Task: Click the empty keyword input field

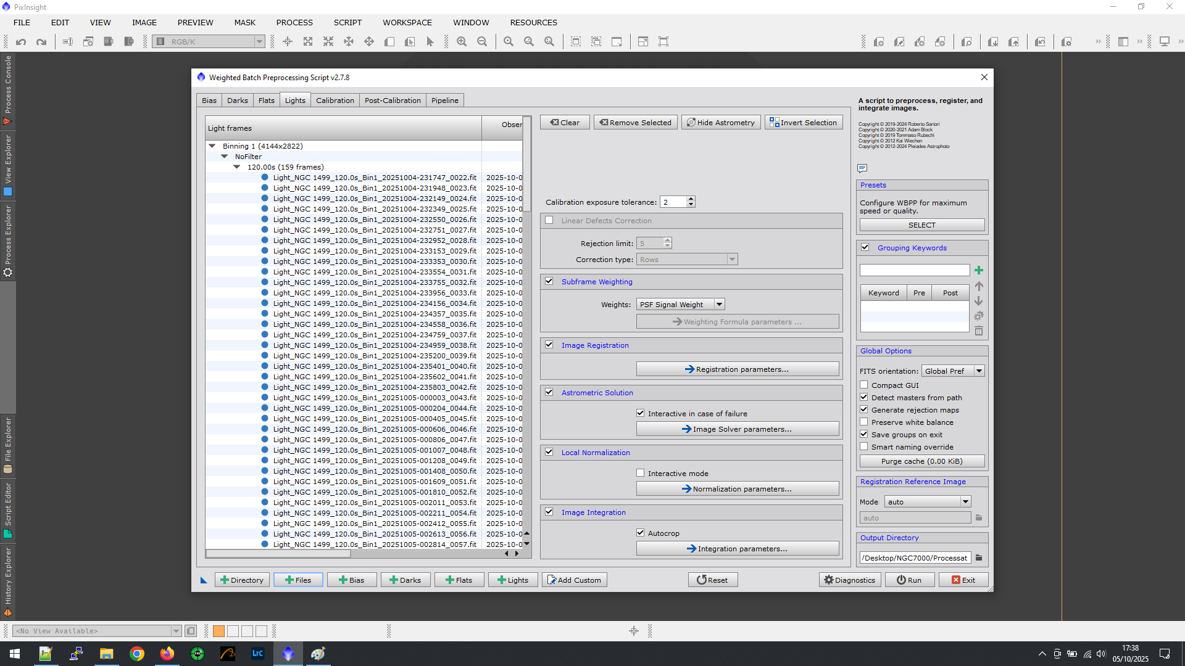Action: click(914, 270)
